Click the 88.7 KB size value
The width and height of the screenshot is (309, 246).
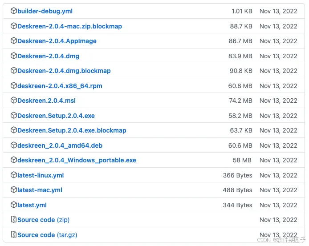pos(241,26)
